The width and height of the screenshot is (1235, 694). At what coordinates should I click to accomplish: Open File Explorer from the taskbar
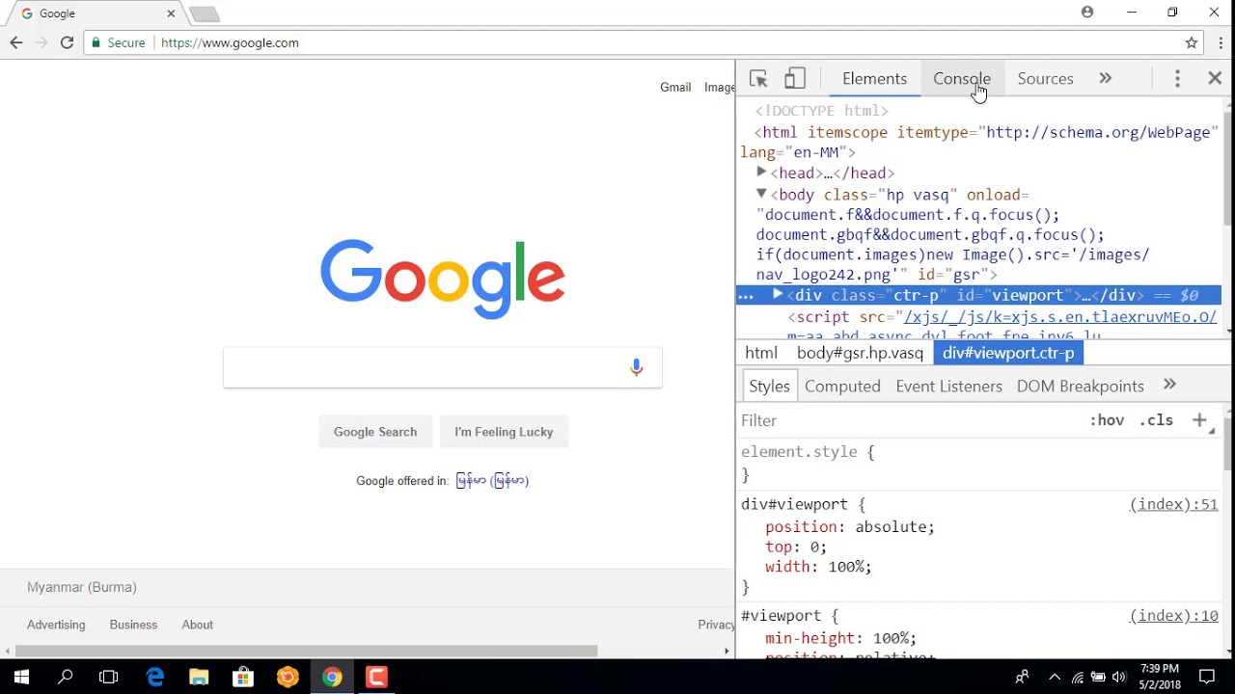pos(199,677)
